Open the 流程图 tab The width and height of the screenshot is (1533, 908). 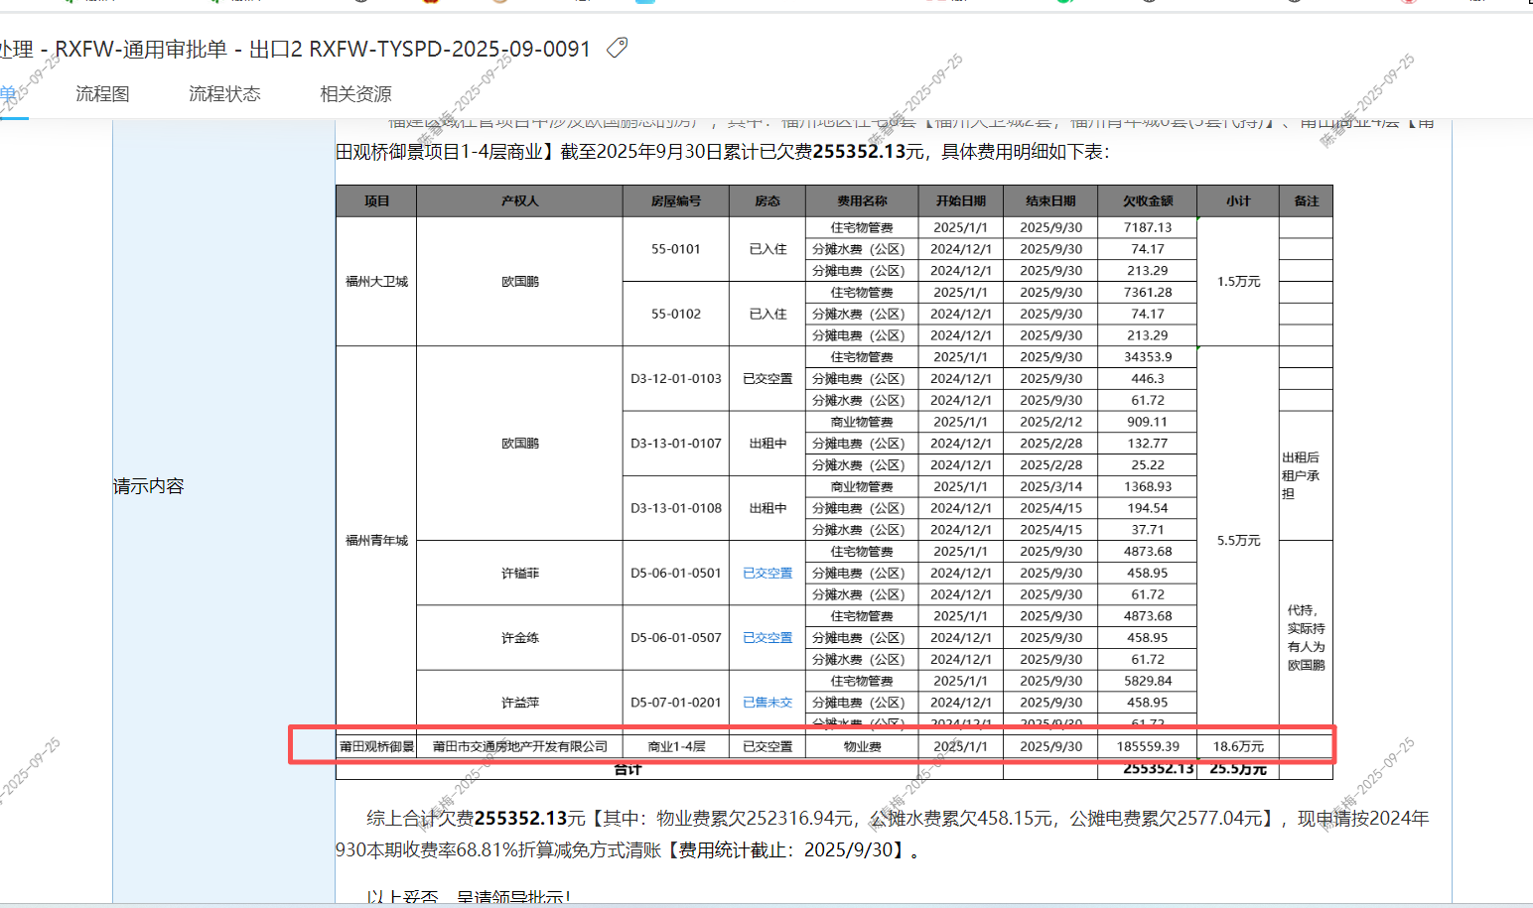click(x=102, y=94)
